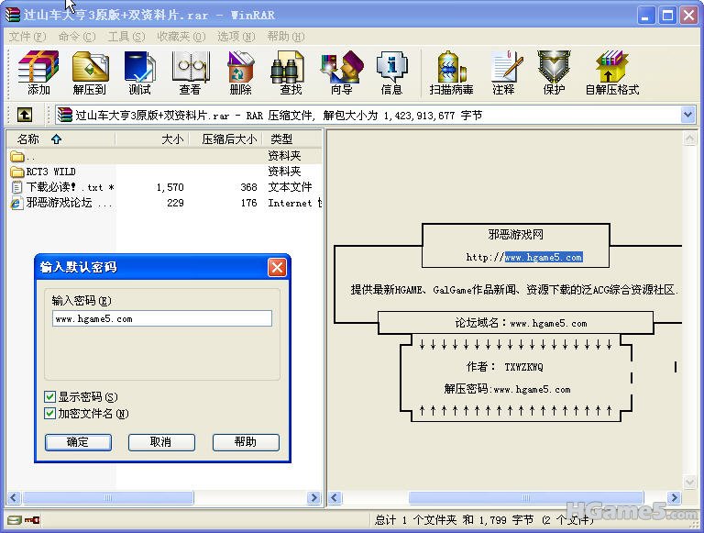Show archive 信息 (Info)
Viewport: 704px width, 533px height.
pyautogui.click(x=391, y=72)
